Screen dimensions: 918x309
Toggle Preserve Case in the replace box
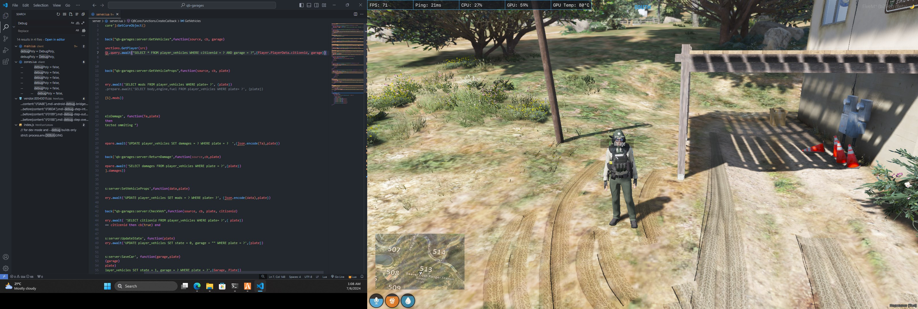(77, 31)
